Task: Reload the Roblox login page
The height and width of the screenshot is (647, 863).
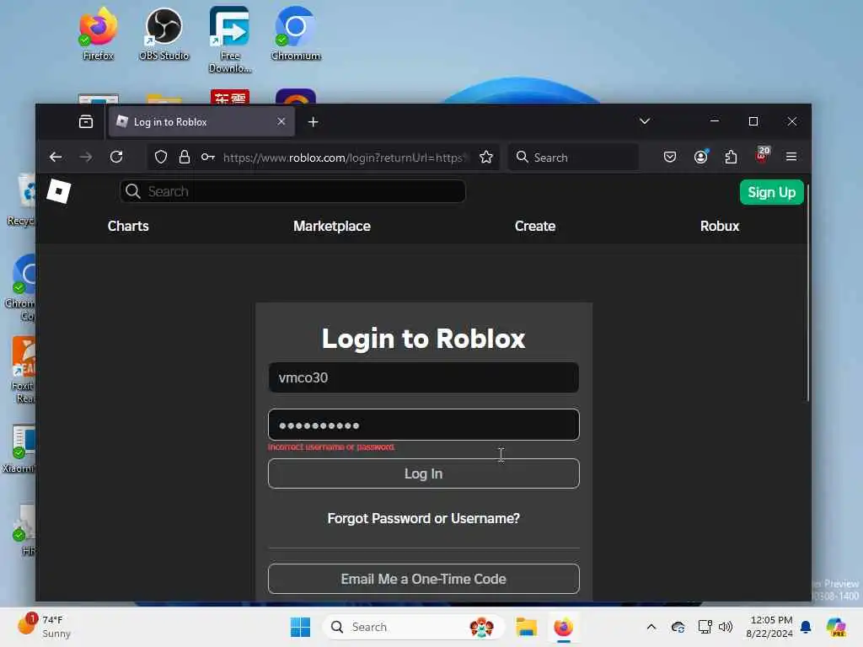Action: [x=116, y=158]
